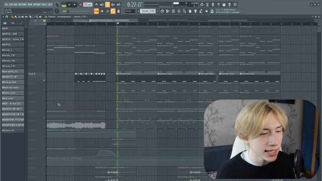Open the EDIT menu

pos(11,5)
